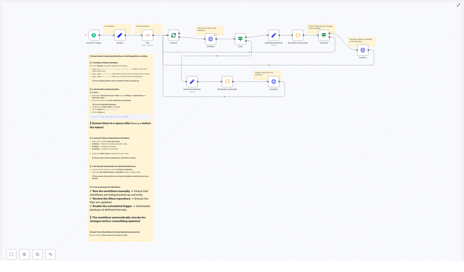464x272 pixels.
Task: Zoom in on the workflow canvas
Action: 24,254
